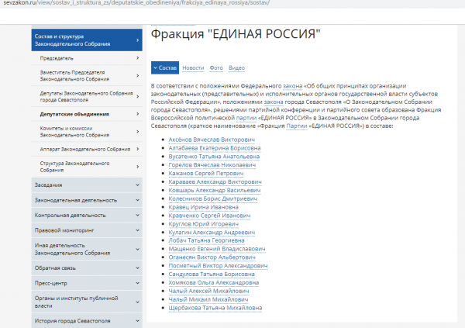This screenshot has width=465, height=328.
Task: Open Посметный Виктор Александрович profile
Action: pyautogui.click(x=218, y=266)
